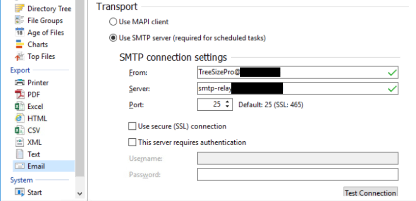Screen dimensions: 416x201
Task: Select the Charts icon
Action: tap(19, 44)
